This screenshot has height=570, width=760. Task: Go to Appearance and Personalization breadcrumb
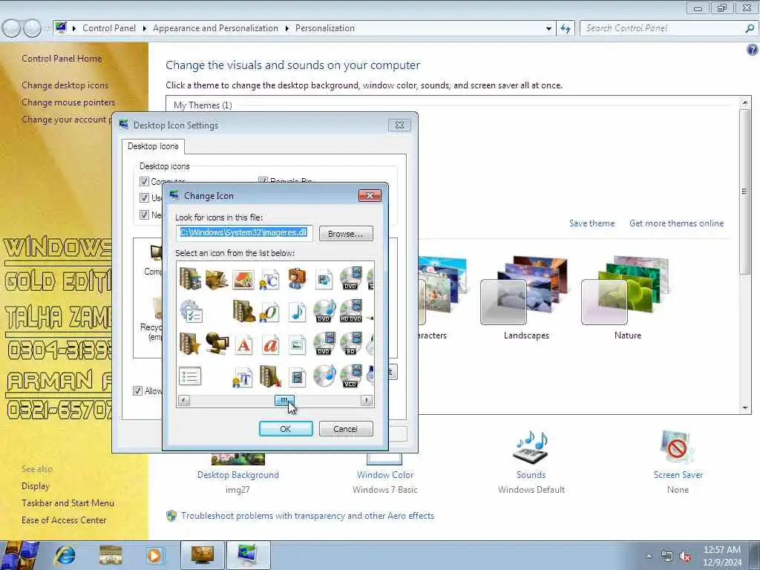tap(216, 28)
